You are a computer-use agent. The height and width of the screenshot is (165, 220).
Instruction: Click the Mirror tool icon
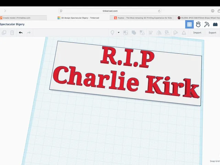[x=159, y=33]
